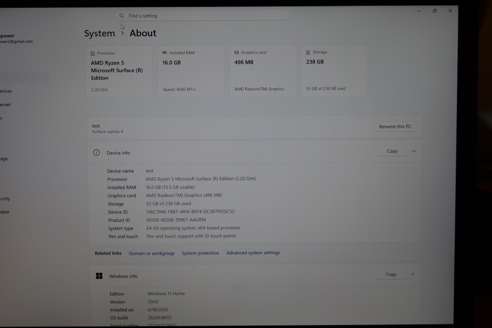Open the Processor summary card
Image resolution: width=492 pixels, height=328 pixels.
point(119,72)
